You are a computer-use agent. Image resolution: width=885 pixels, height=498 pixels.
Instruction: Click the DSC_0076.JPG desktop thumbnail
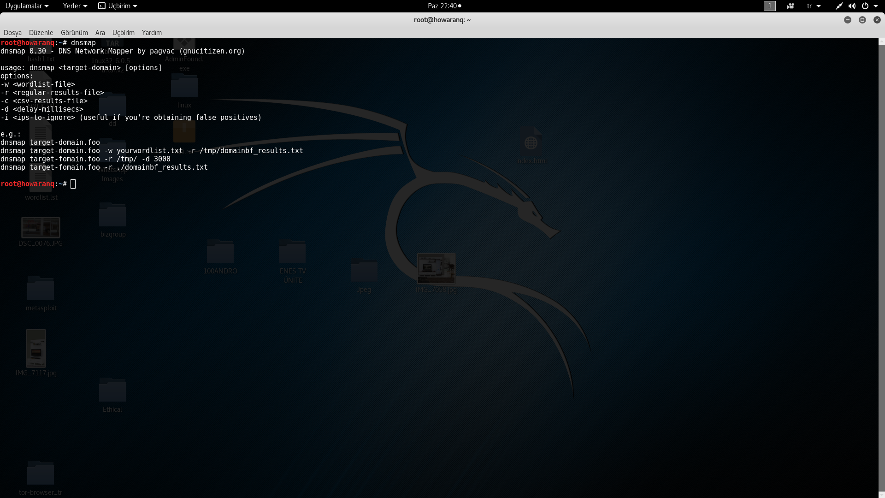[41, 228]
